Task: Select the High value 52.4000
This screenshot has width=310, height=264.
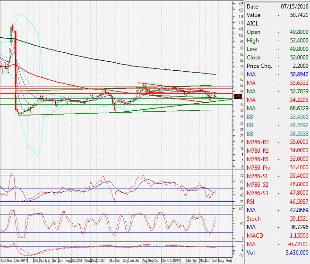Action: [x=296, y=41]
